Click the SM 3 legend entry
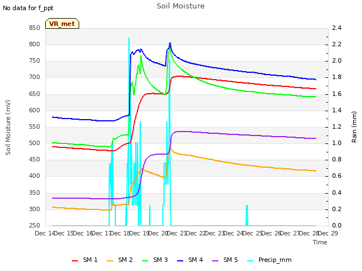The image size is (362, 271). click(154, 260)
